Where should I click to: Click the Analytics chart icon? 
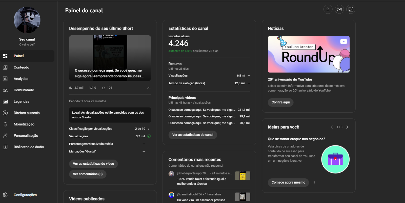tap(5, 79)
